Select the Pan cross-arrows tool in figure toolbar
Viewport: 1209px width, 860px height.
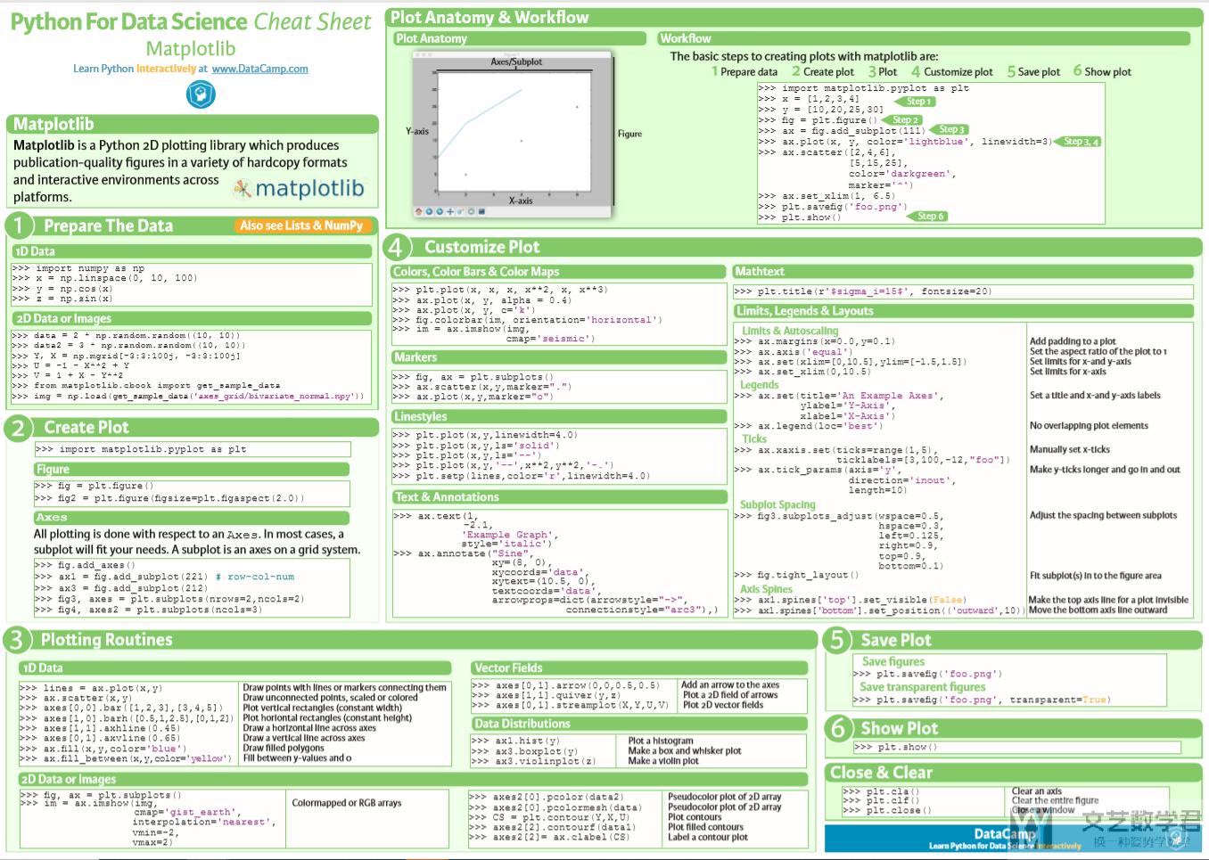click(x=450, y=211)
